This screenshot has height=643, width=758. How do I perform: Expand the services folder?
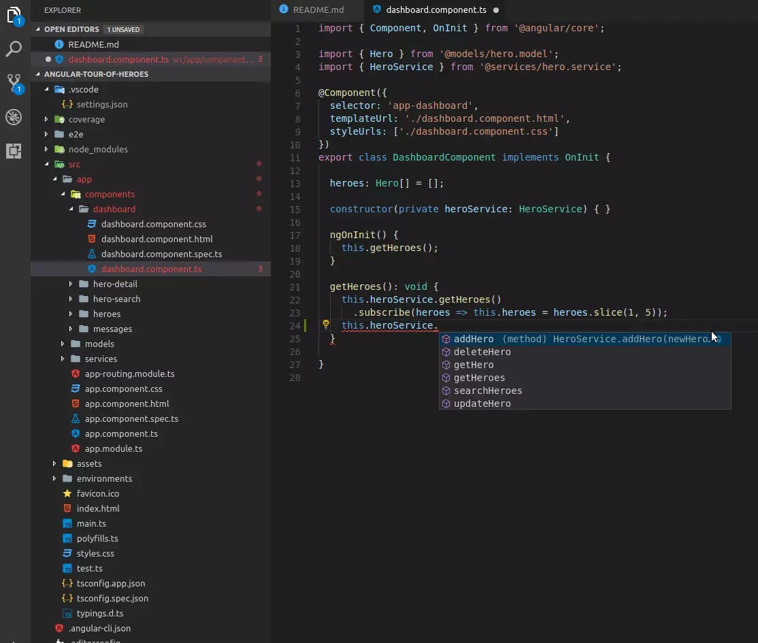coord(63,359)
